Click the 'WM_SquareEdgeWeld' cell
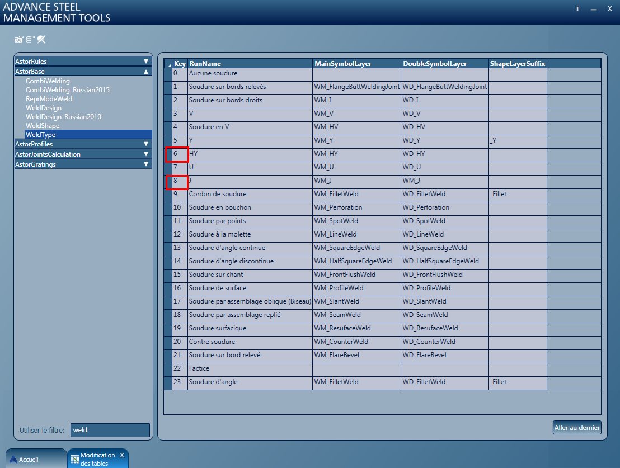620x468 pixels. (x=356, y=248)
